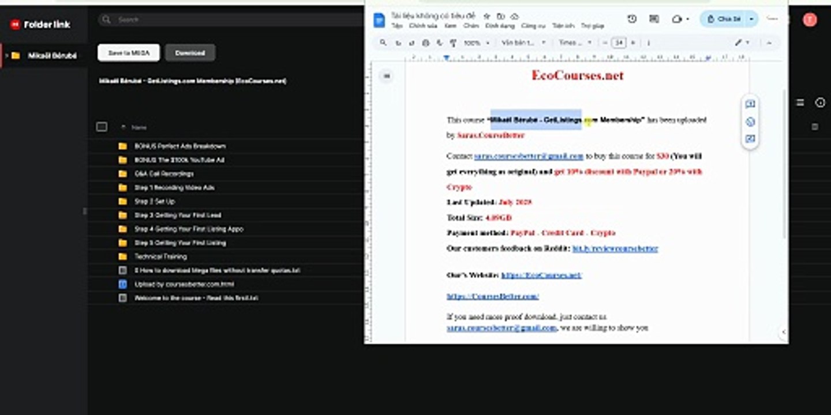The image size is (831, 415).
Task: Select the paint format tool
Action: click(x=453, y=43)
